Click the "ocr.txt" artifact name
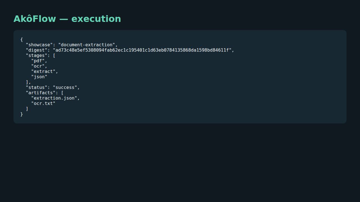Screen dimensions: 360x202 [43, 104]
